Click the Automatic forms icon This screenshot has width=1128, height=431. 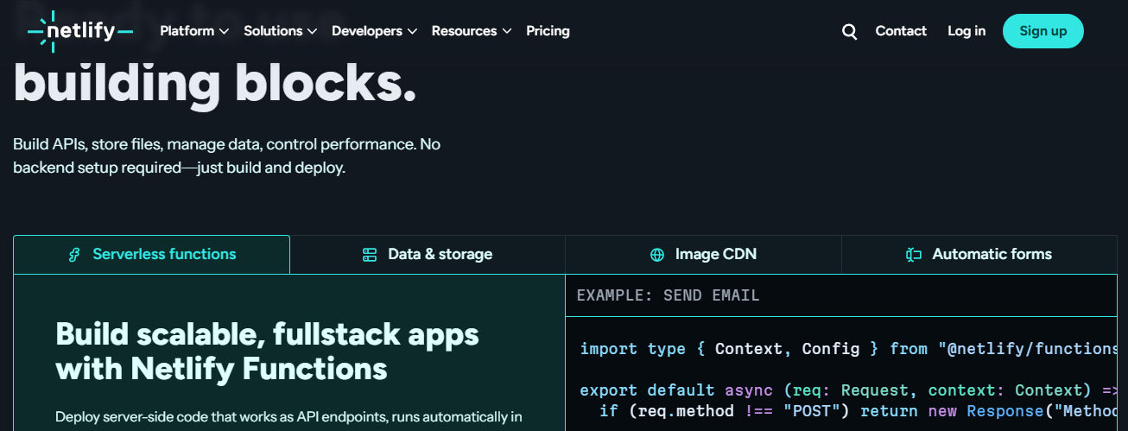tap(914, 255)
